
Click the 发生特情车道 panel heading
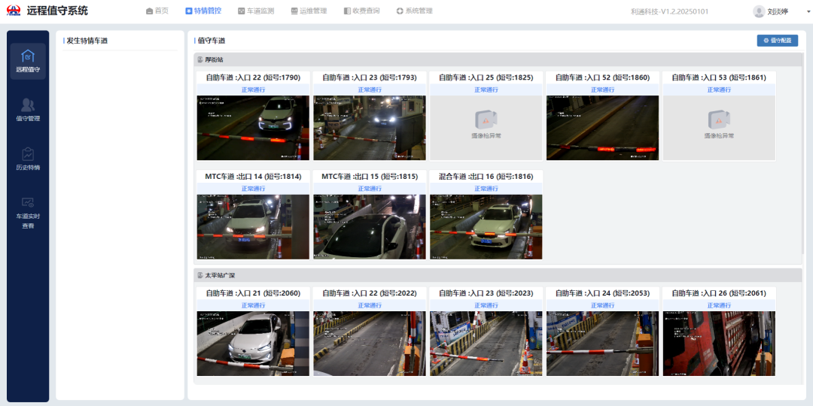click(87, 41)
